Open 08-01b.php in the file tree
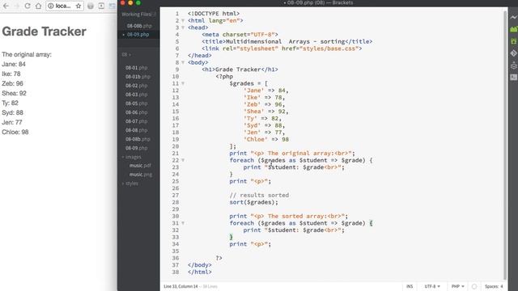518x291 pixels. click(x=138, y=77)
